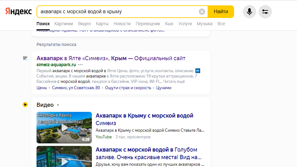
Task: Open search settings sliders icon
Action: click(x=265, y=12)
